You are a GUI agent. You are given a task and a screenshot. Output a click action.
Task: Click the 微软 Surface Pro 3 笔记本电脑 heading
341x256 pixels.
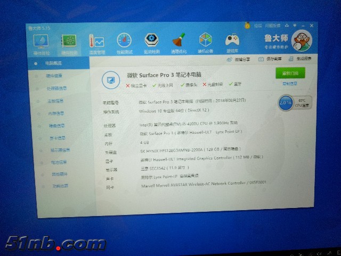[164, 75]
